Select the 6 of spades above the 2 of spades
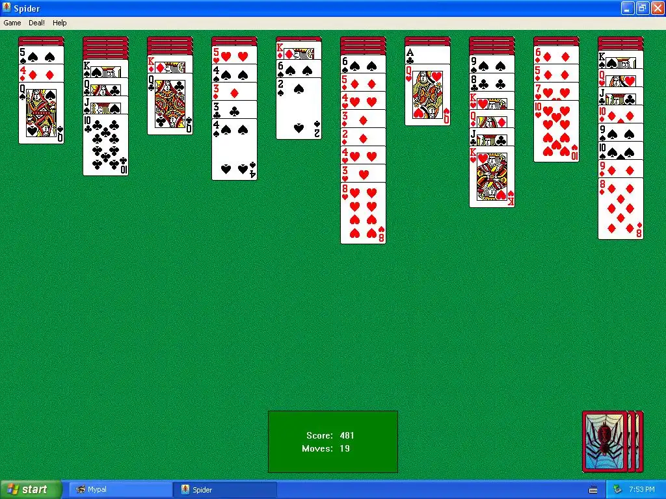 tap(299, 69)
